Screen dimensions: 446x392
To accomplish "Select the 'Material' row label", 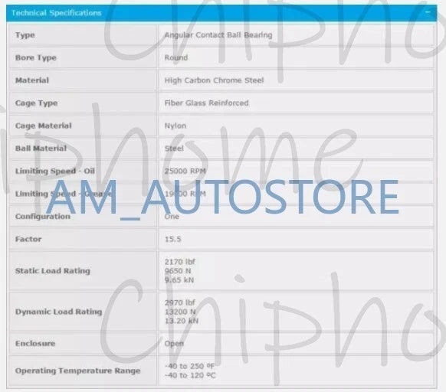I will tap(32, 80).
